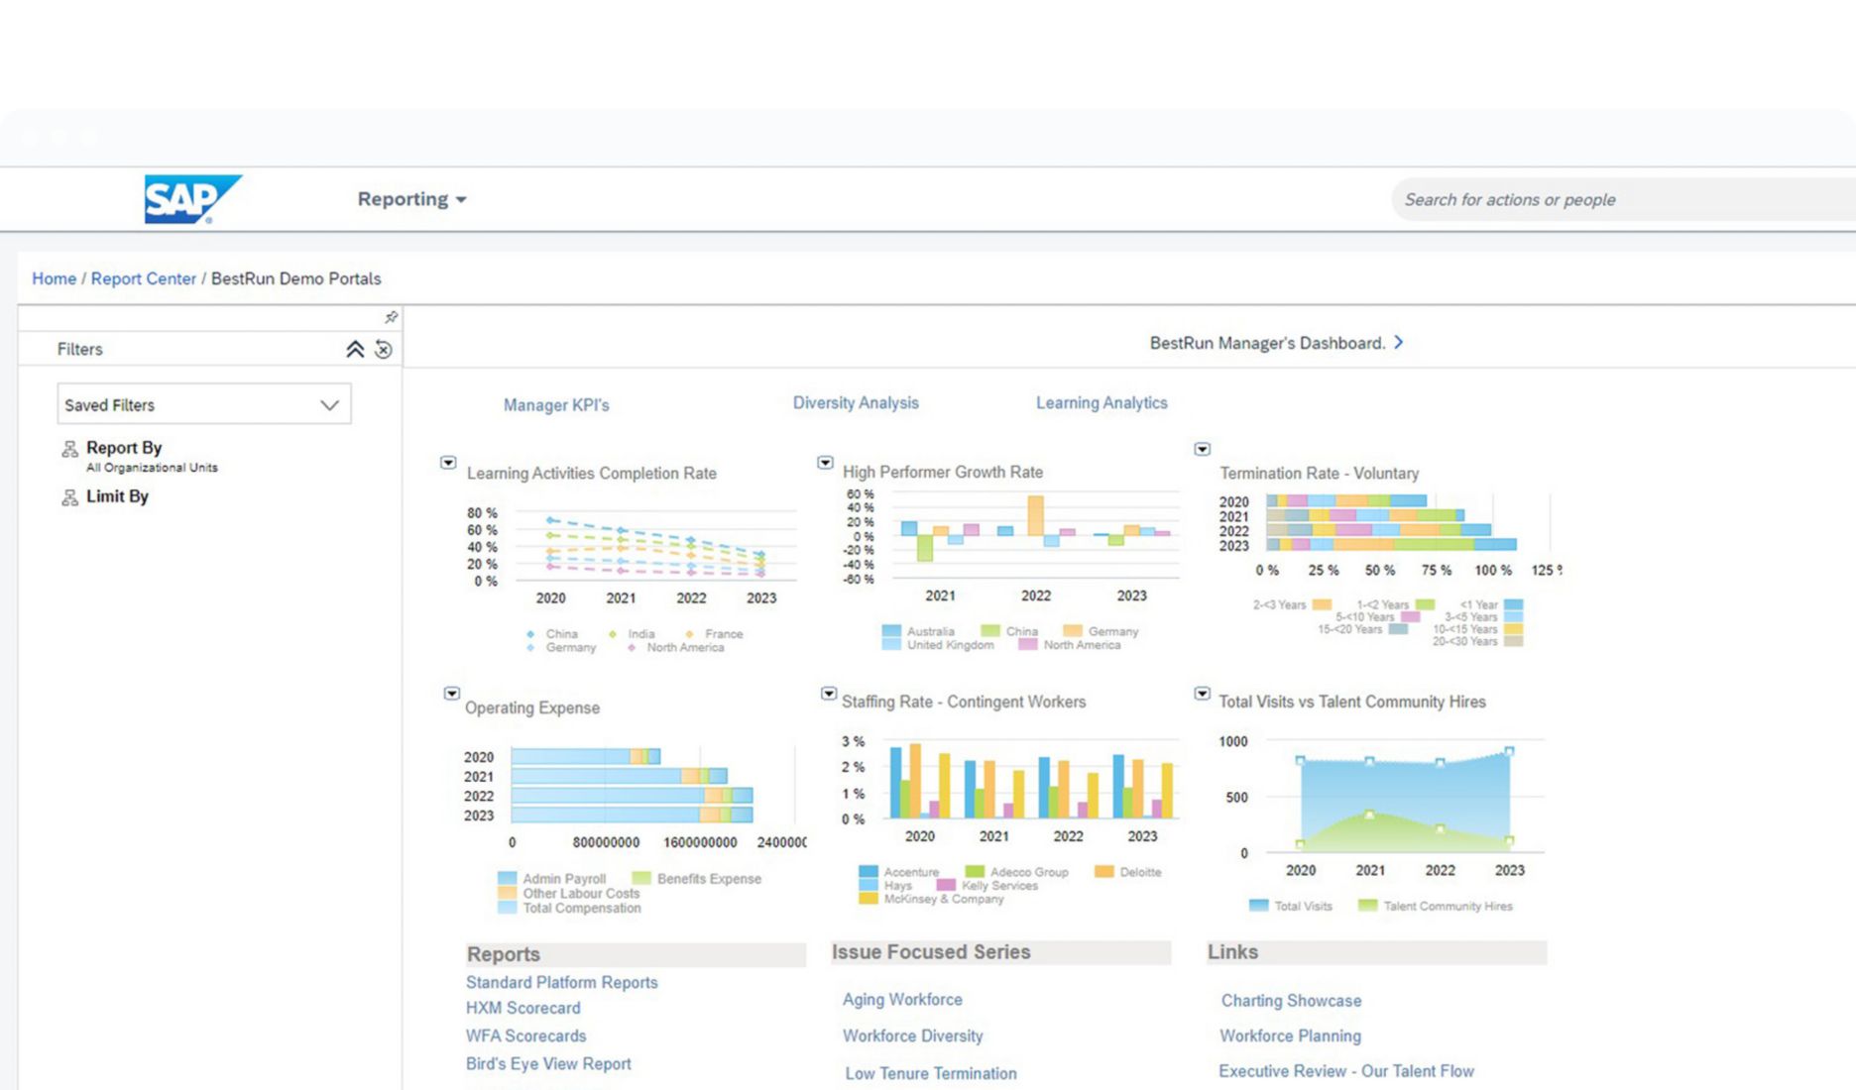Open BestRun Manager's Dashboard
The width and height of the screenshot is (1856, 1090).
[1275, 343]
